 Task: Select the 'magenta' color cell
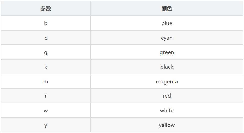click(x=167, y=81)
